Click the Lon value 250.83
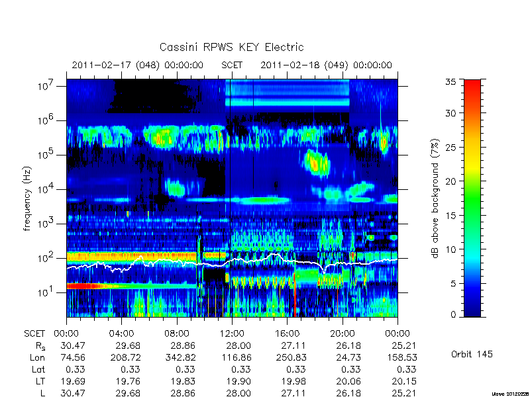The height and width of the screenshot is (397, 530). 291,357
